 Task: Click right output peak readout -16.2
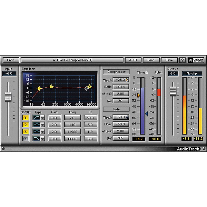[198, 139]
